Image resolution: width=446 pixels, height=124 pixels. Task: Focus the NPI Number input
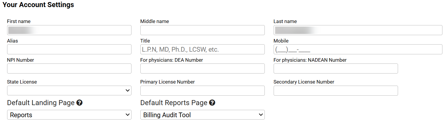point(69,68)
